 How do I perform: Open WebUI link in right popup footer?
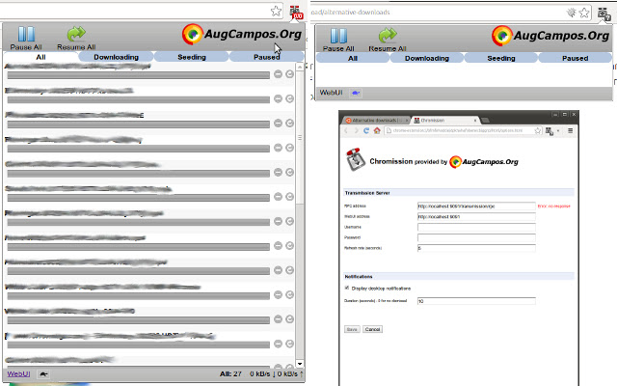(331, 93)
